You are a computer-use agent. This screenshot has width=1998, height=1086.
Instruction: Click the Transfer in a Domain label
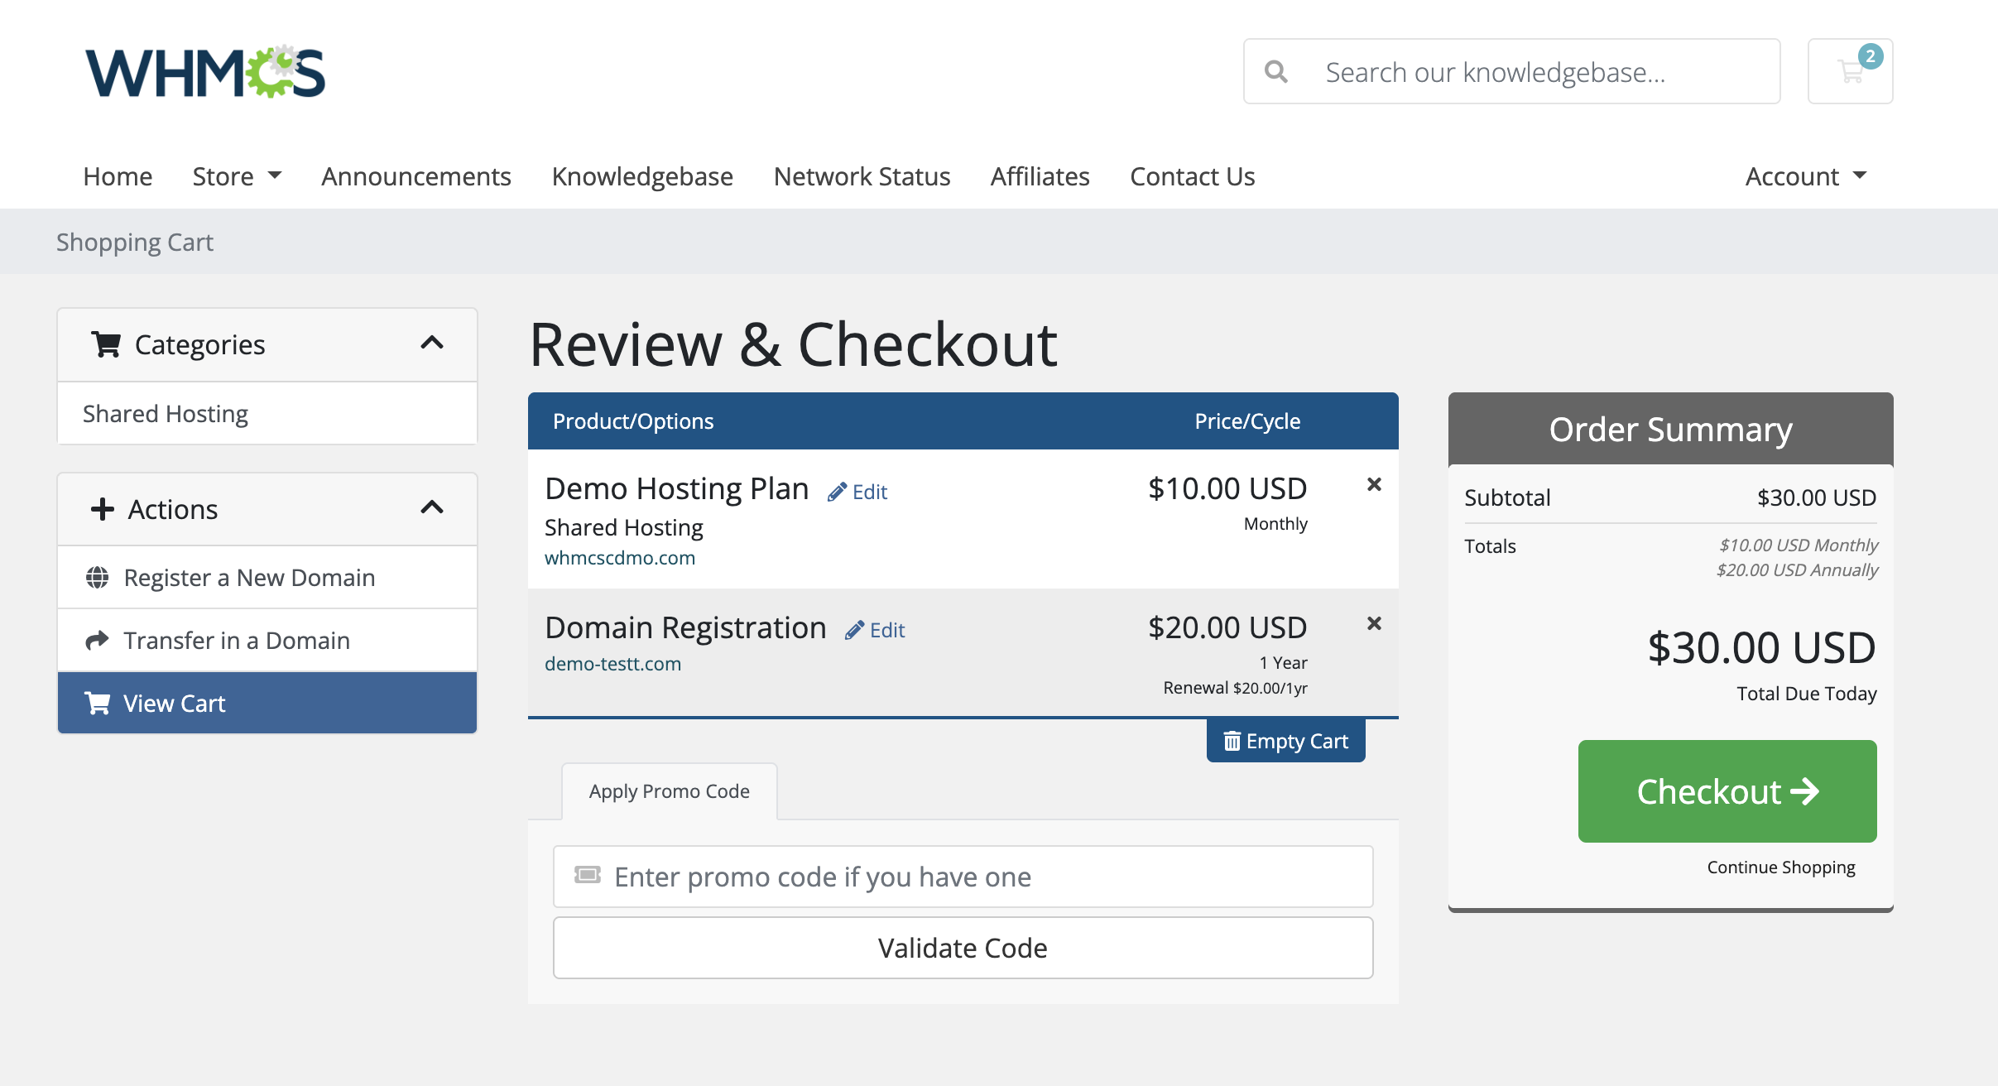(237, 640)
